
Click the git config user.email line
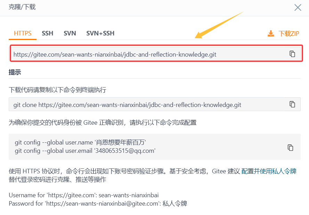click(x=85, y=151)
